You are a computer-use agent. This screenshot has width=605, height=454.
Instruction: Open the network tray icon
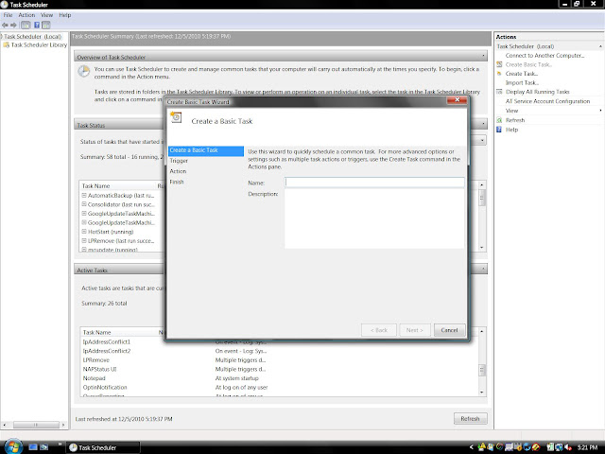tap(559, 447)
